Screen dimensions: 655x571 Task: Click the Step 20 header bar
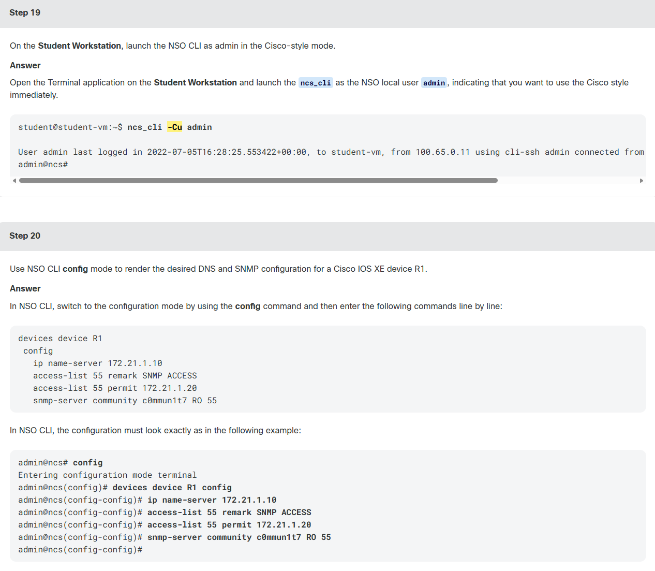327,236
